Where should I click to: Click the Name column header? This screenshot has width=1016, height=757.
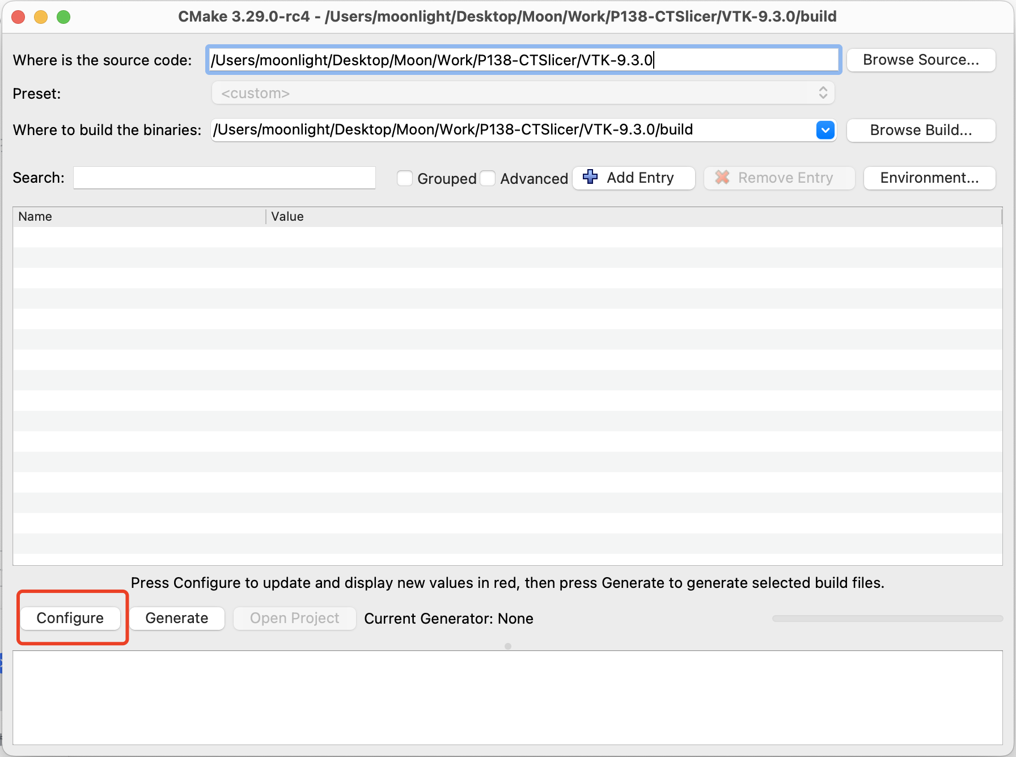pos(139,216)
